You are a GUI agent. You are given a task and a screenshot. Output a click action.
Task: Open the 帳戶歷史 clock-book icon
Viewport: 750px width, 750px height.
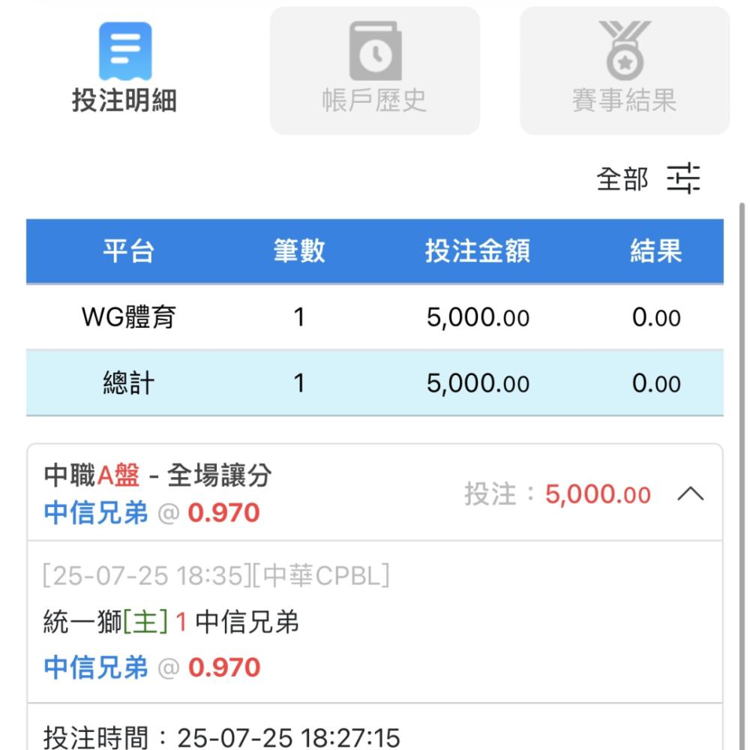(x=376, y=51)
